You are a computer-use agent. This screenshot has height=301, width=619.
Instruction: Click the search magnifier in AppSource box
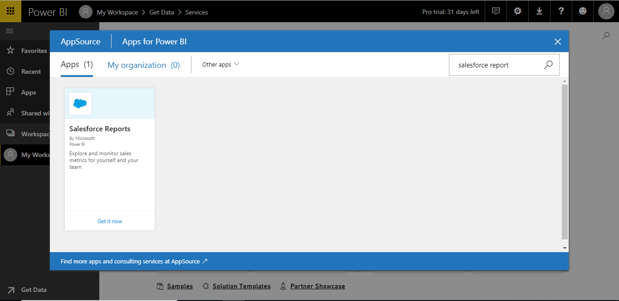[x=548, y=65]
